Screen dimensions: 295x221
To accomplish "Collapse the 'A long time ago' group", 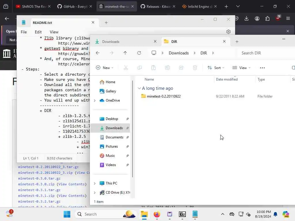I will pos(139,88).
